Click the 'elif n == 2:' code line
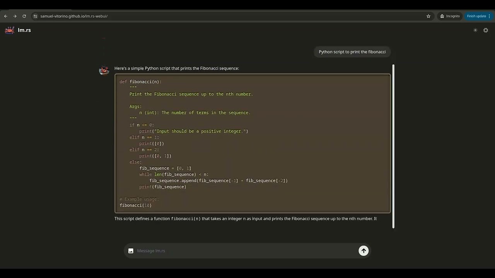The height and width of the screenshot is (278, 495). click(144, 149)
